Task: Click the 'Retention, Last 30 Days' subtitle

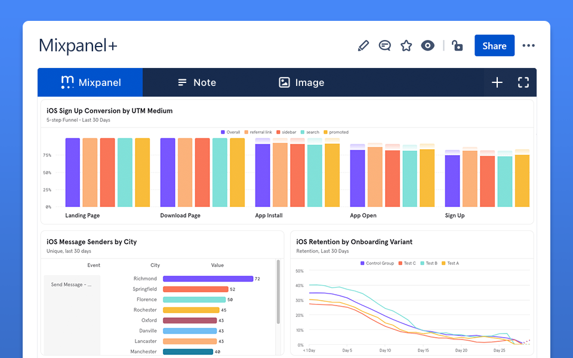Action: 322,251
